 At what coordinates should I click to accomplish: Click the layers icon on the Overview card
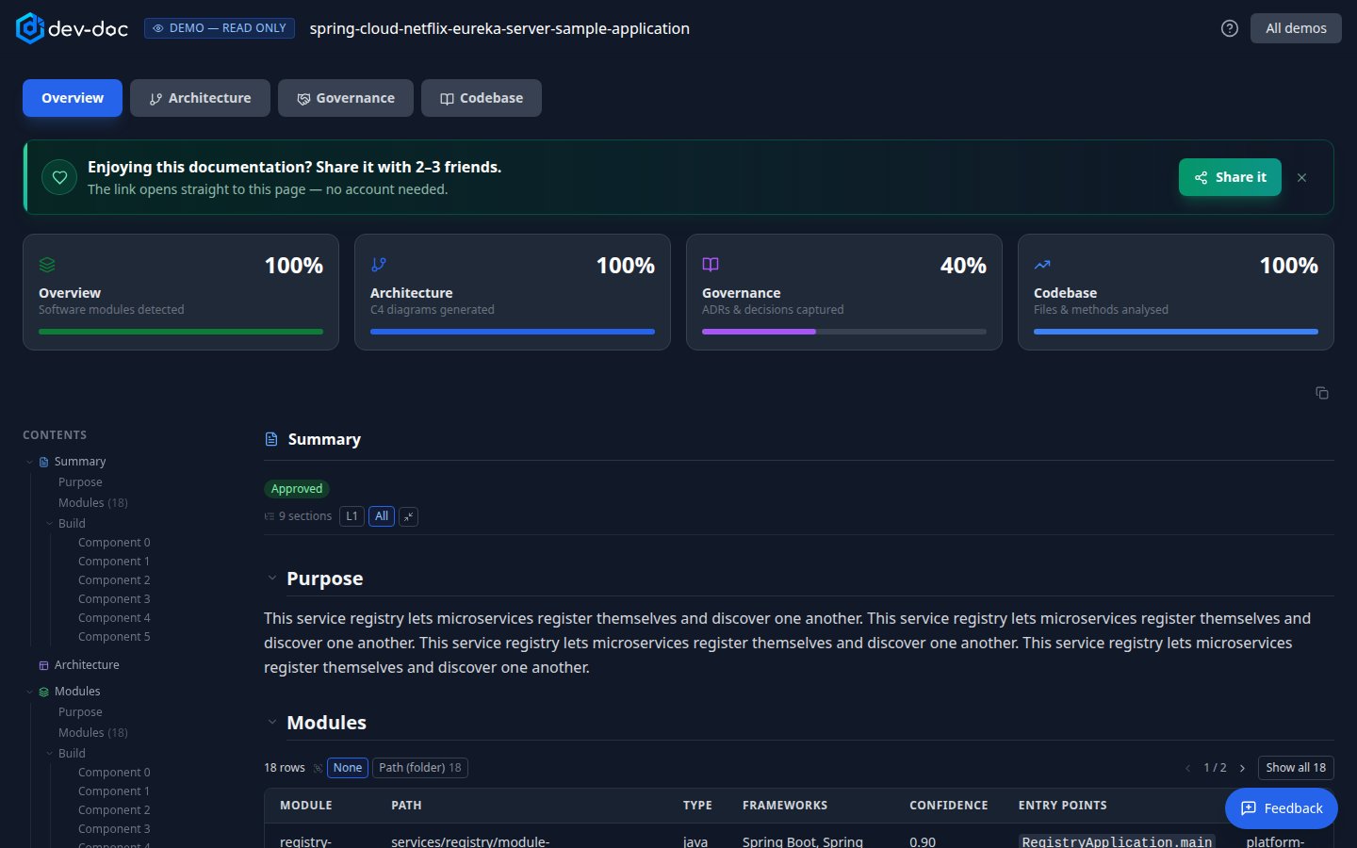click(x=47, y=265)
